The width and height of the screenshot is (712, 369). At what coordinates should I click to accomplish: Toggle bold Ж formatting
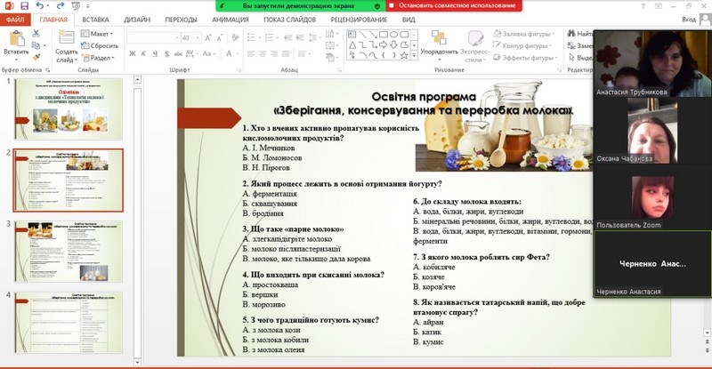tap(132, 53)
